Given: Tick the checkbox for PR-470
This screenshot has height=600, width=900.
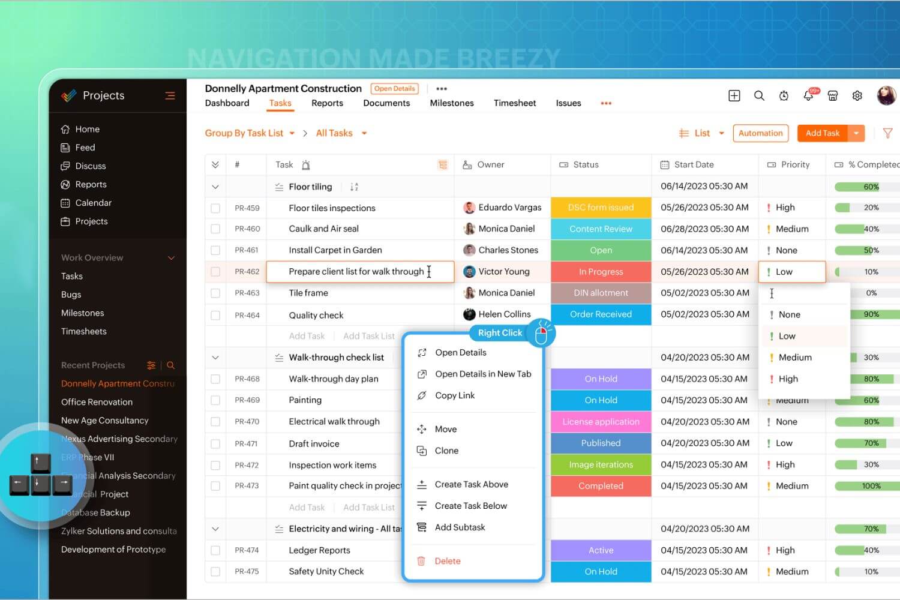Looking at the screenshot, I should click(215, 422).
